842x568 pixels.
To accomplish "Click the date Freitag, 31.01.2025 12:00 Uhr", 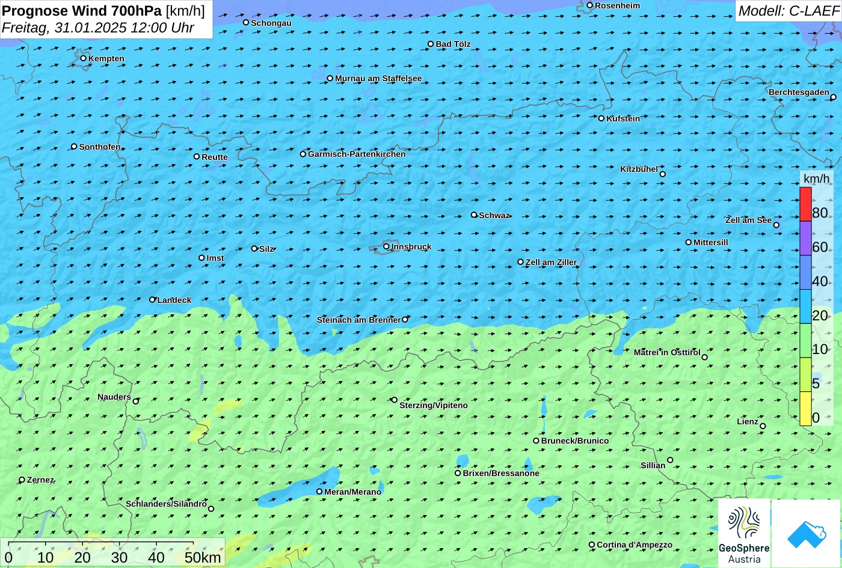I will click(98, 28).
